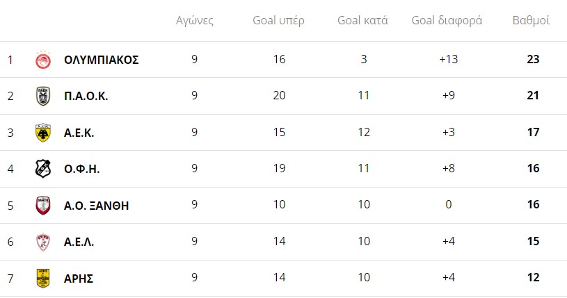
Task: Sort by the Βαθμοί column header
Action: pos(531,20)
